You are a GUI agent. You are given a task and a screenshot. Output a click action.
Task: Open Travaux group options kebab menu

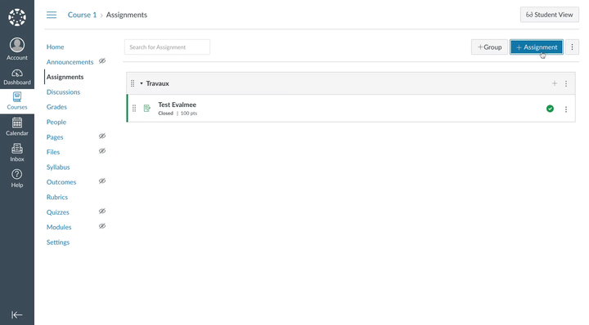pos(566,83)
